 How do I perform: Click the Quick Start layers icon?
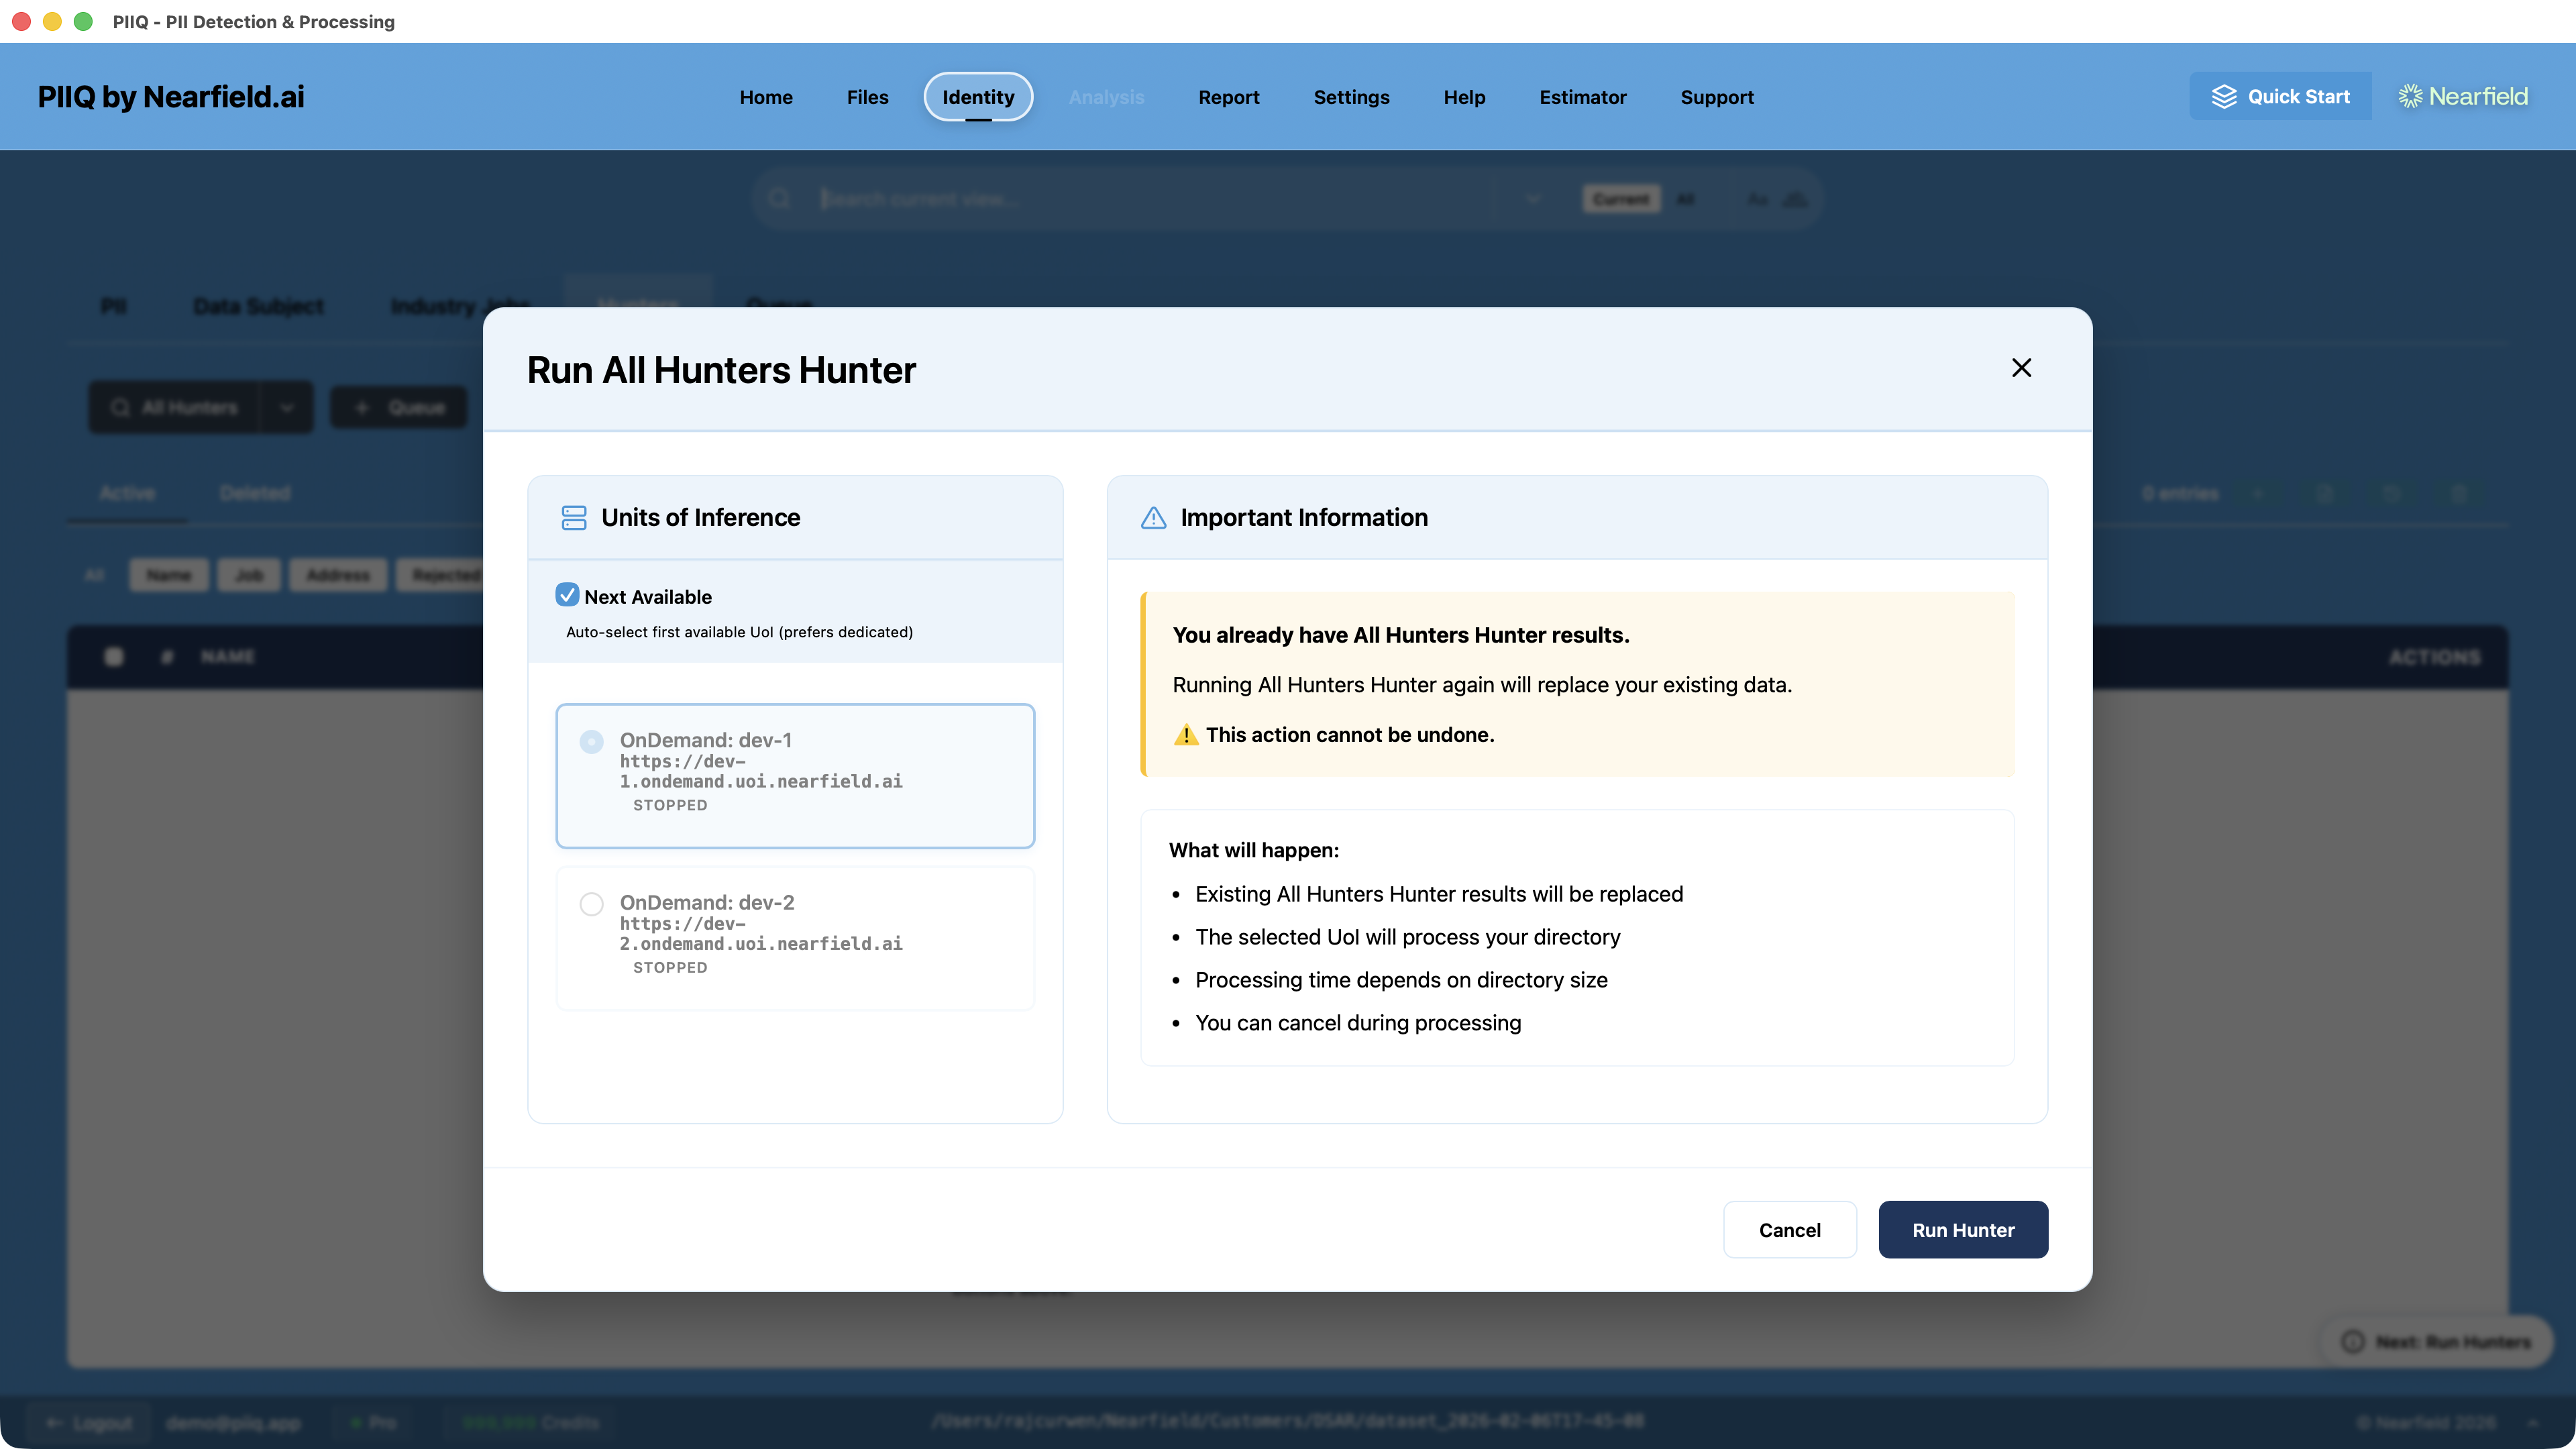point(2224,96)
